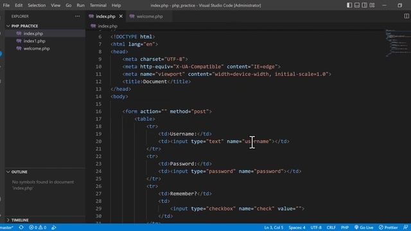Expand the TIMELINE section

click(8, 220)
